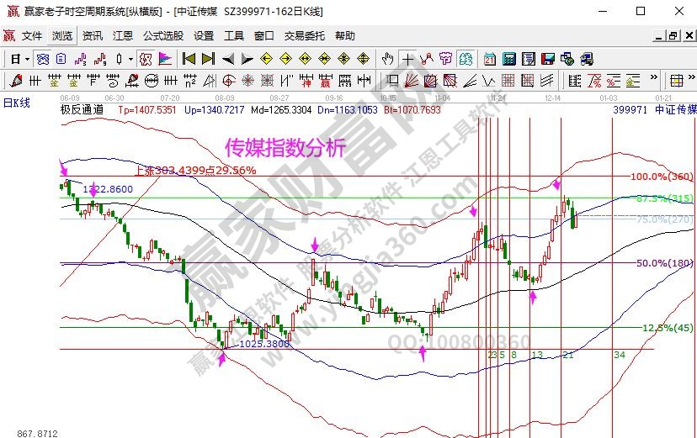This screenshot has width=697, height=438.
Task: Select the Gann fan lines tool
Action: 412,82
